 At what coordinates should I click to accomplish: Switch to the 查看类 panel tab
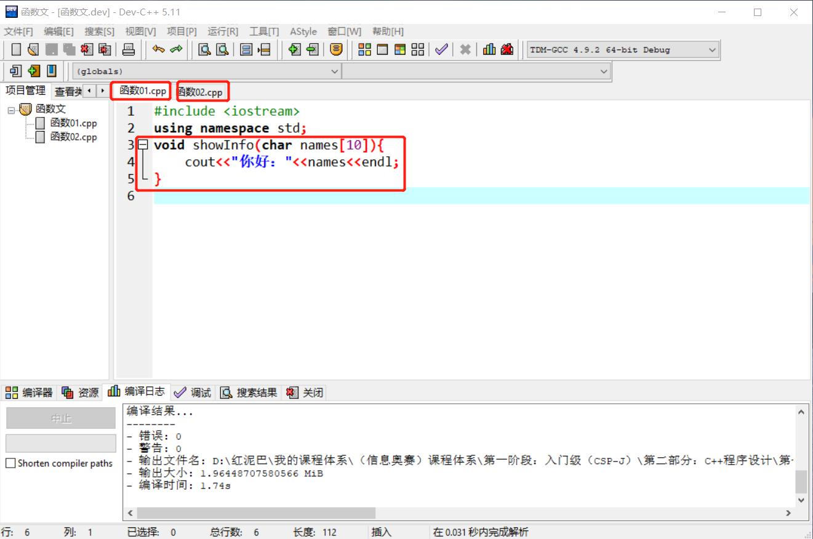(x=68, y=92)
